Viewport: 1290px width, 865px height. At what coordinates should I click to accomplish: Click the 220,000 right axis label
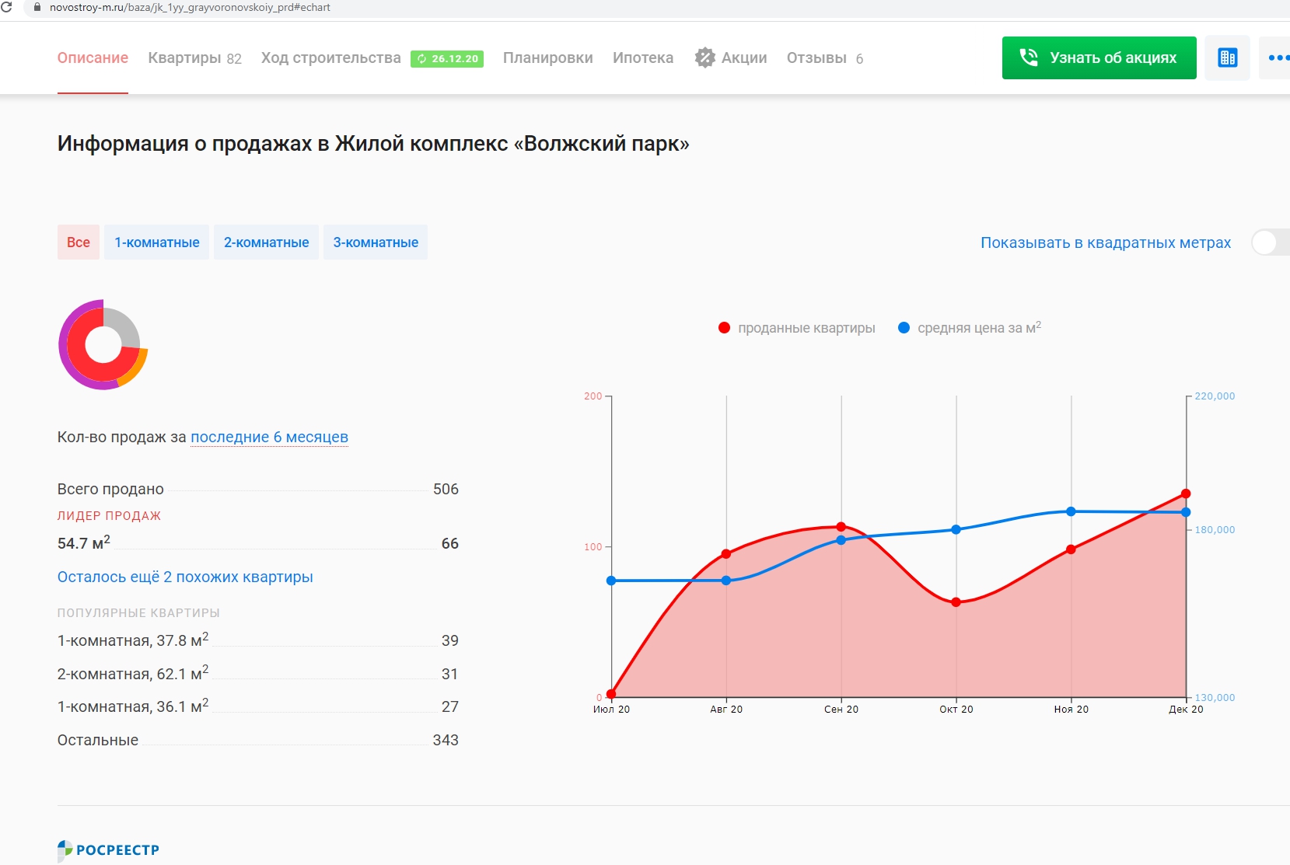click(x=1215, y=396)
